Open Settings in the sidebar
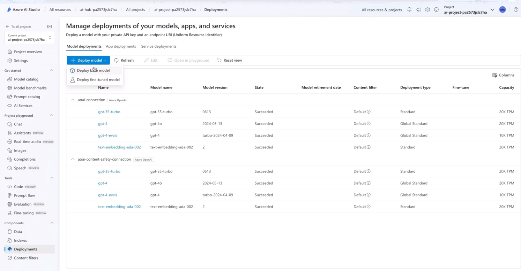This screenshot has height=271, width=521. (21, 61)
